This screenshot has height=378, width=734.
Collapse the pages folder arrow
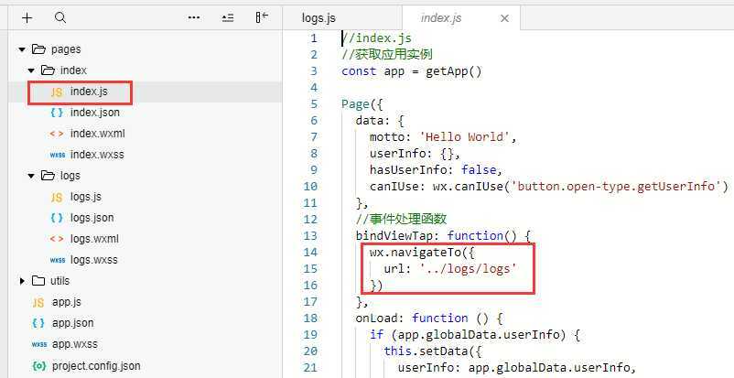pos(22,49)
